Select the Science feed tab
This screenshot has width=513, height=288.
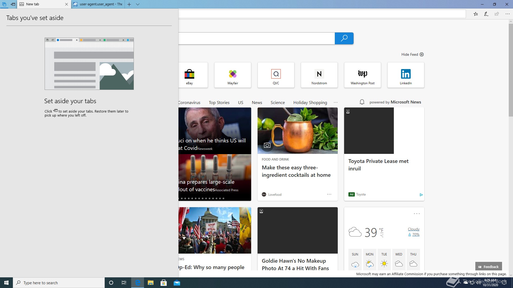coord(278,102)
